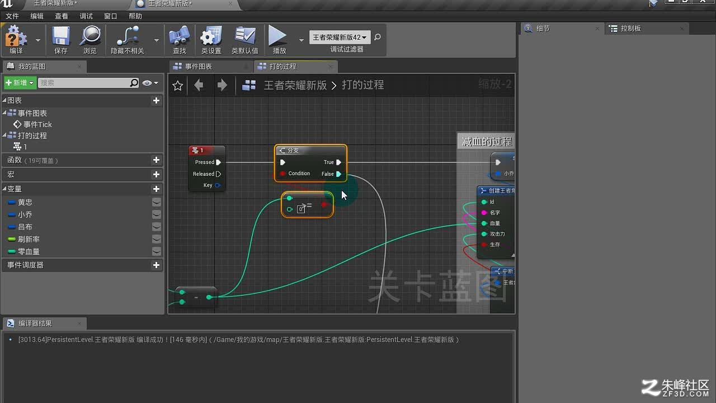Select the 零血量 variable
The image size is (716, 403).
[x=29, y=251]
